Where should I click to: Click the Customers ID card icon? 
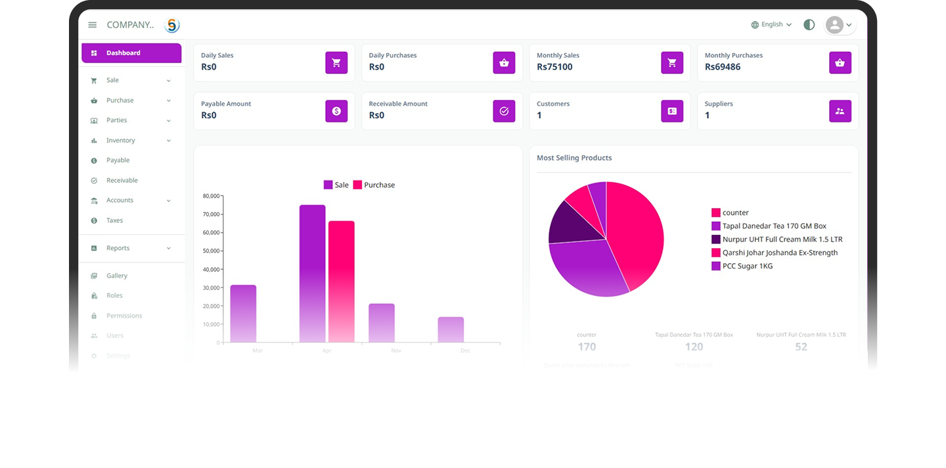(672, 111)
